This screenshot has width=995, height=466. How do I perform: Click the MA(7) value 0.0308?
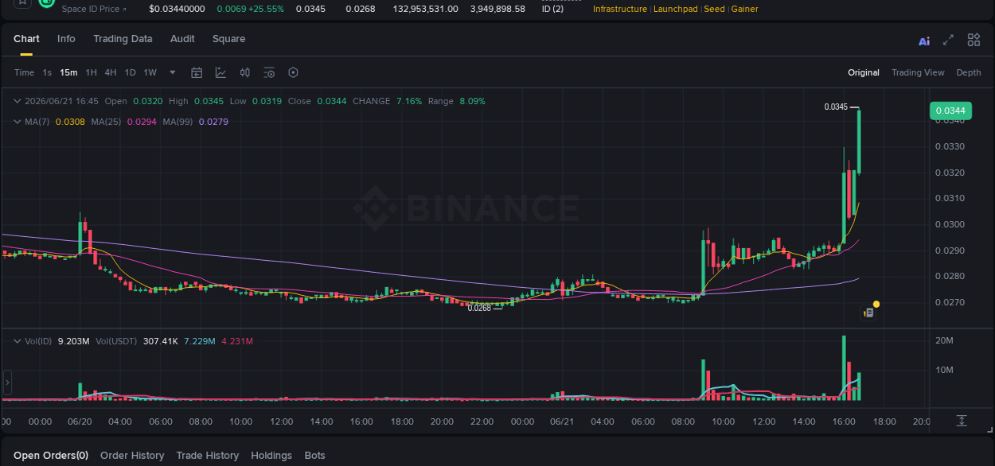[x=70, y=122]
